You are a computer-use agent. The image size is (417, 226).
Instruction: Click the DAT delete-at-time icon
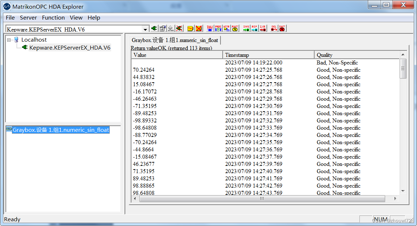(282, 29)
